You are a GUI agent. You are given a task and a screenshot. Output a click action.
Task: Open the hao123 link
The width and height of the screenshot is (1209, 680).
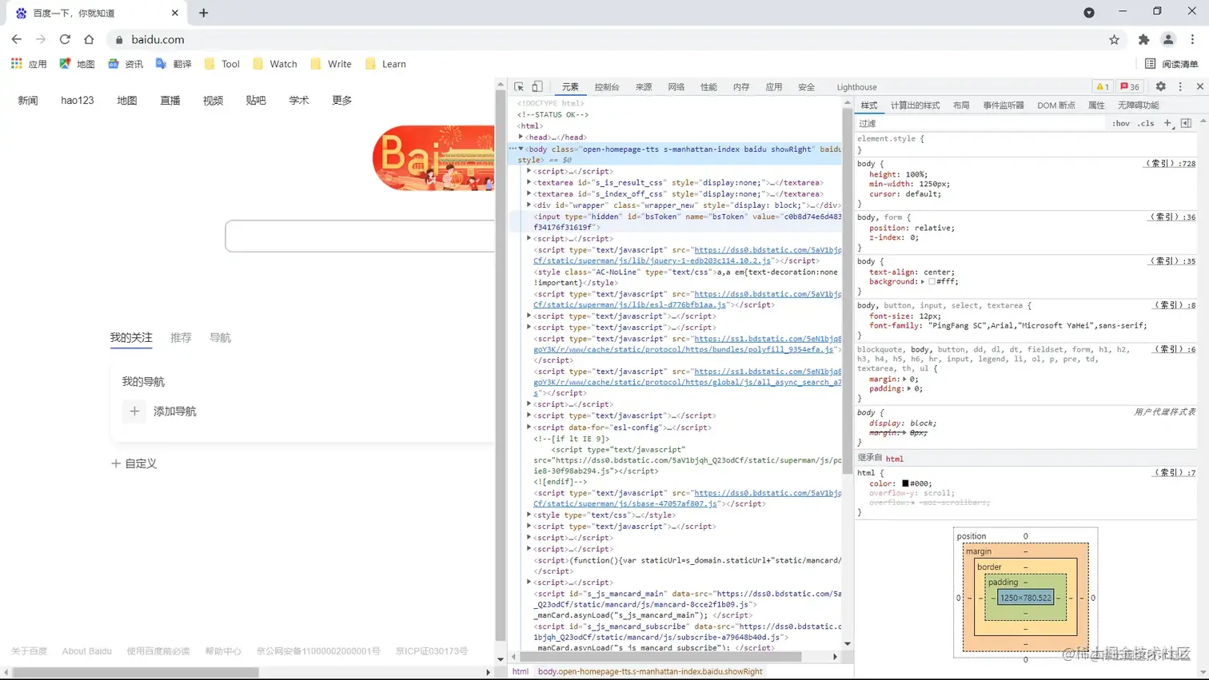click(78, 101)
